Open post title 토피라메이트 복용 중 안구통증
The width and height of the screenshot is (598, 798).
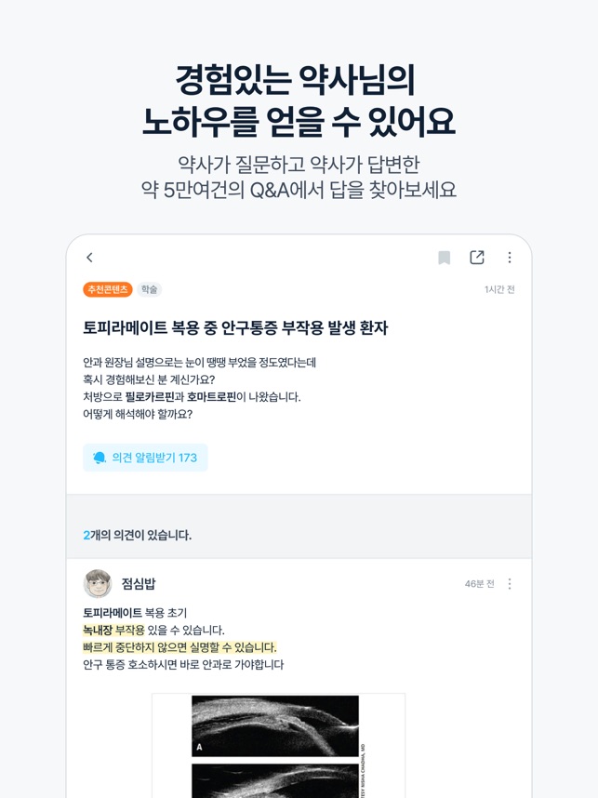pyautogui.click(x=235, y=327)
